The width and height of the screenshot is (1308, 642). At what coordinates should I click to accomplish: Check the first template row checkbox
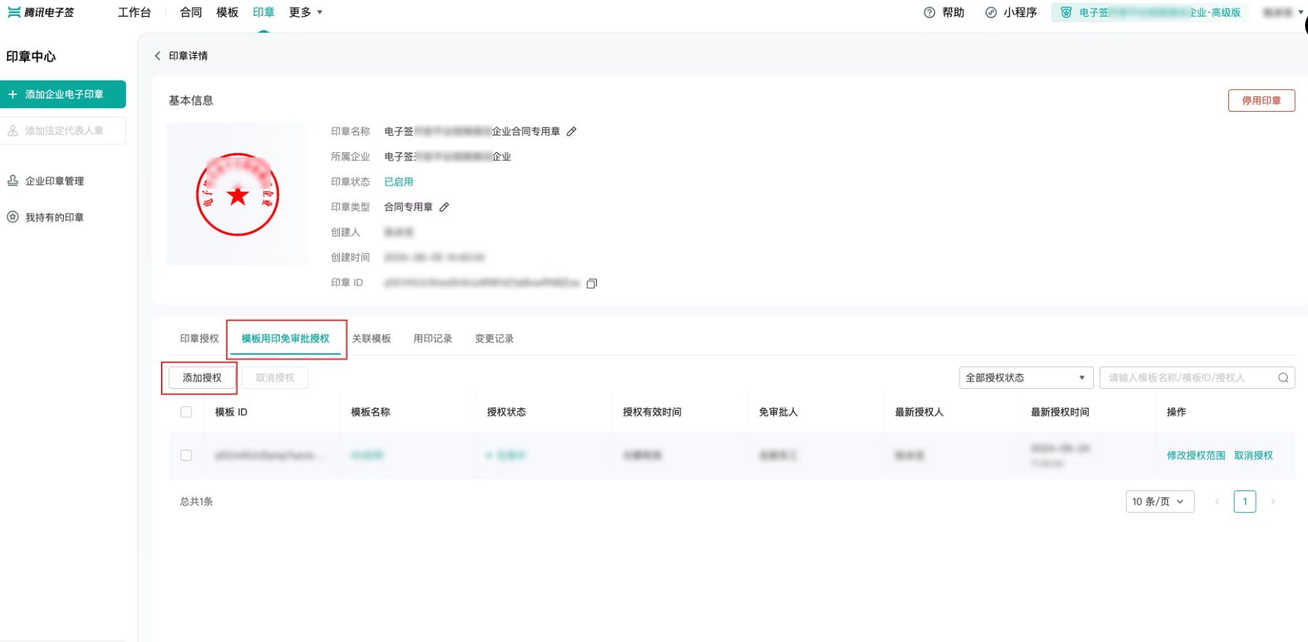pos(186,456)
